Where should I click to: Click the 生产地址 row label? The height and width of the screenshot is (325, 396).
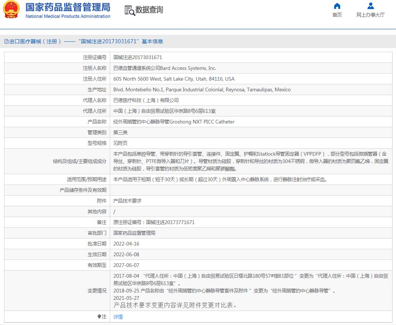[x=97, y=89]
